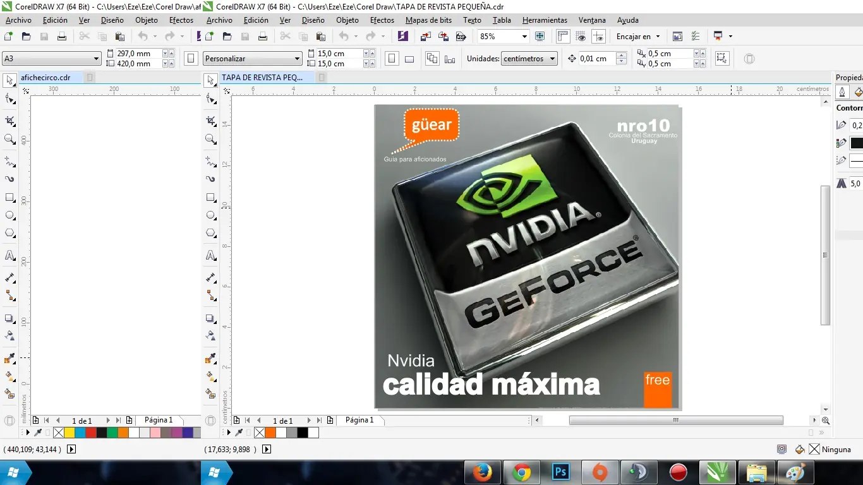Toggle Show rulers button
Image resolution: width=863 pixels, height=485 pixels.
tap(562, 37)
